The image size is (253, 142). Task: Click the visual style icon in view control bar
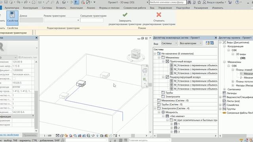pos(62,136)
